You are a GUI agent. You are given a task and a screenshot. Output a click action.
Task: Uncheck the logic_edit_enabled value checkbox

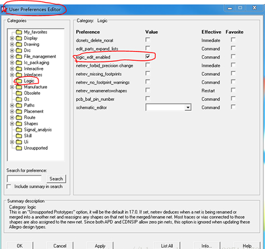point(148,56)
